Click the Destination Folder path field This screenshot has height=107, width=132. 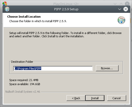click(x=53, y=68)
